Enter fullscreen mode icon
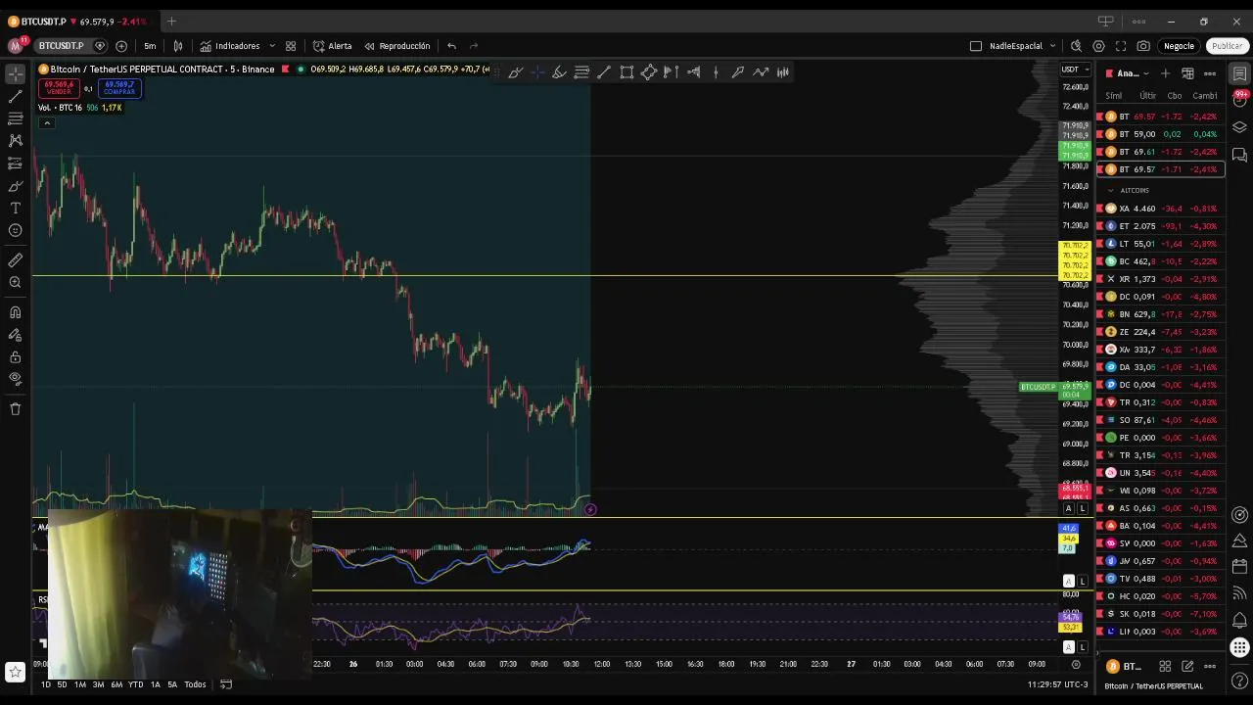 click(1121, 46)
